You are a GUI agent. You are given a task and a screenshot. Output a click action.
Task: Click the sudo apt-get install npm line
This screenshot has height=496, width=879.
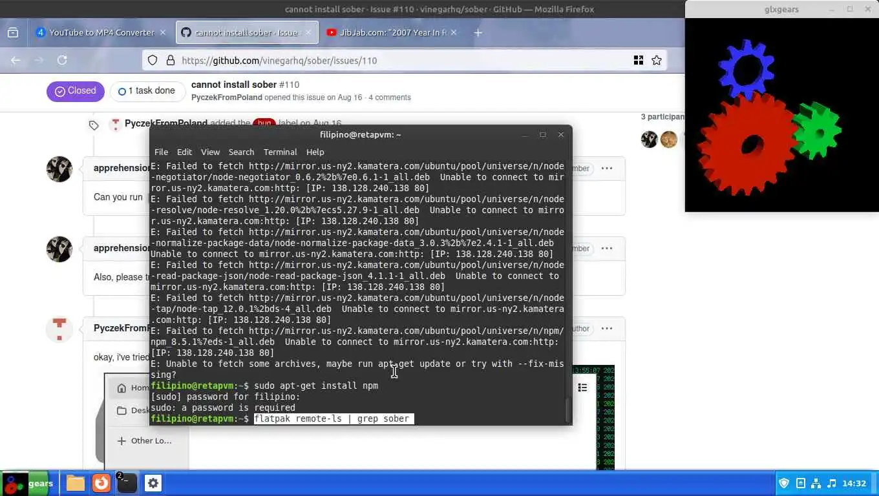[x=316, y=386]
